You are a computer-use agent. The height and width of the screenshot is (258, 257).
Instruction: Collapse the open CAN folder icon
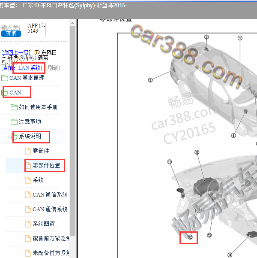point(5,93)
